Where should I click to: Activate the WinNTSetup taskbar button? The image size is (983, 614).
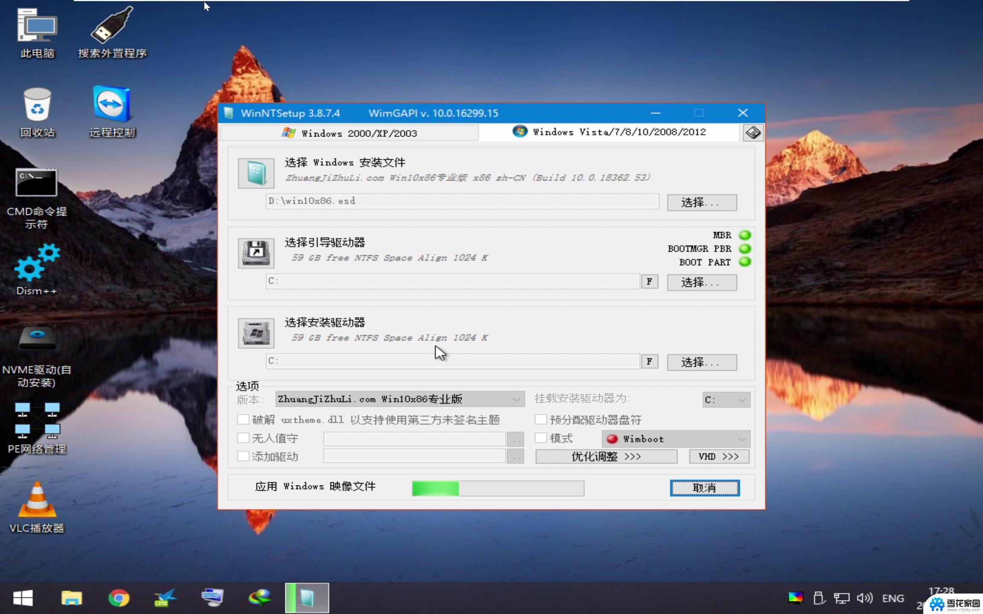tap(307, 598)
